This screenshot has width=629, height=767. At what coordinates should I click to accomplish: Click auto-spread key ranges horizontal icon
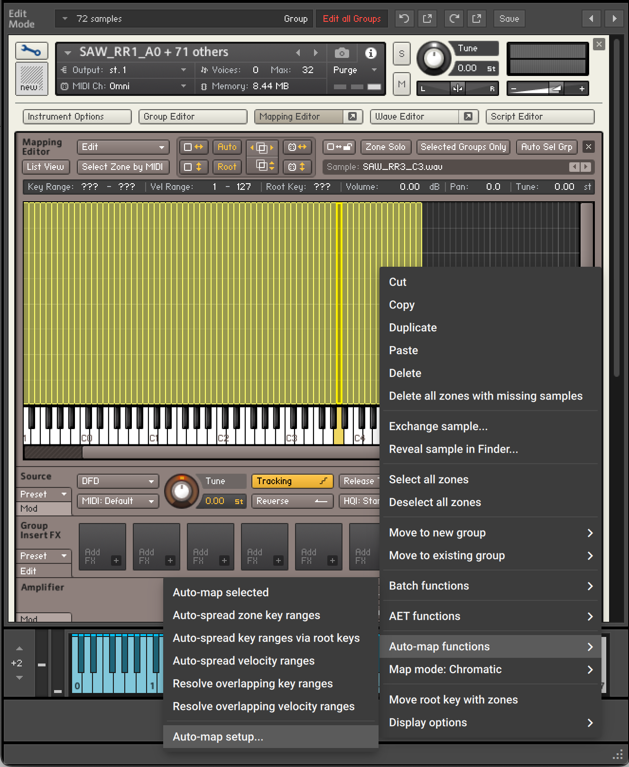click(x=297, y=147)
